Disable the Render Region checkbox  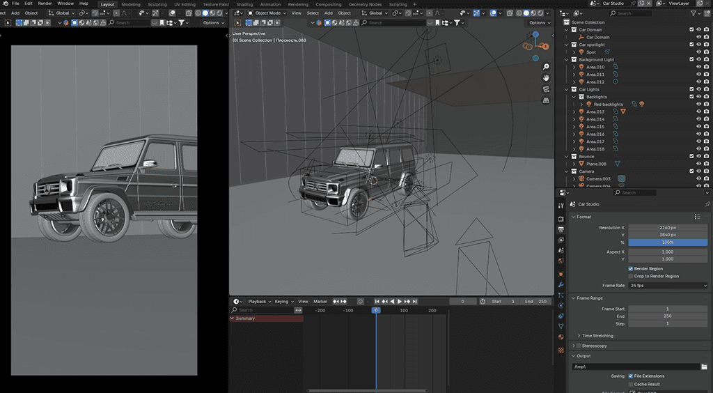point(631,268)
